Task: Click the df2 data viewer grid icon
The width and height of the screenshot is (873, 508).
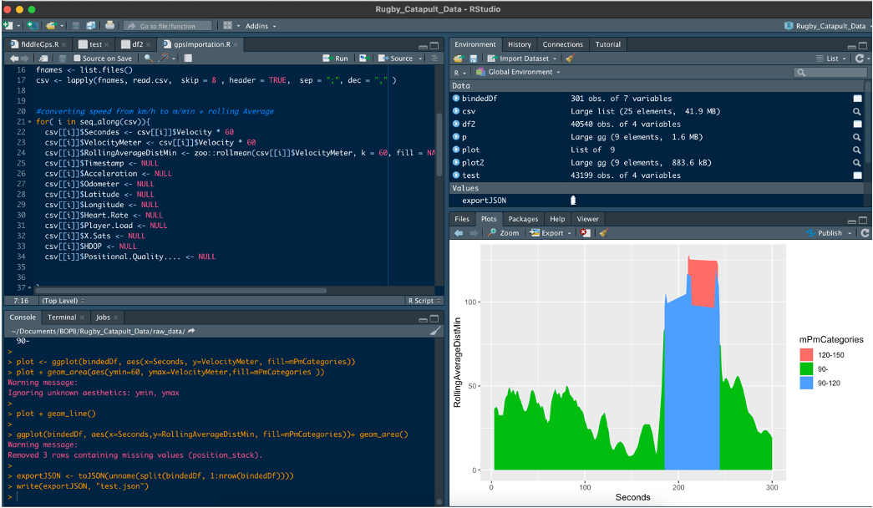Action: (856, 124)
